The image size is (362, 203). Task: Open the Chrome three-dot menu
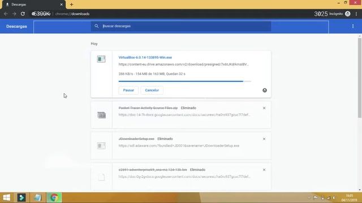click(x=356, y=14)
